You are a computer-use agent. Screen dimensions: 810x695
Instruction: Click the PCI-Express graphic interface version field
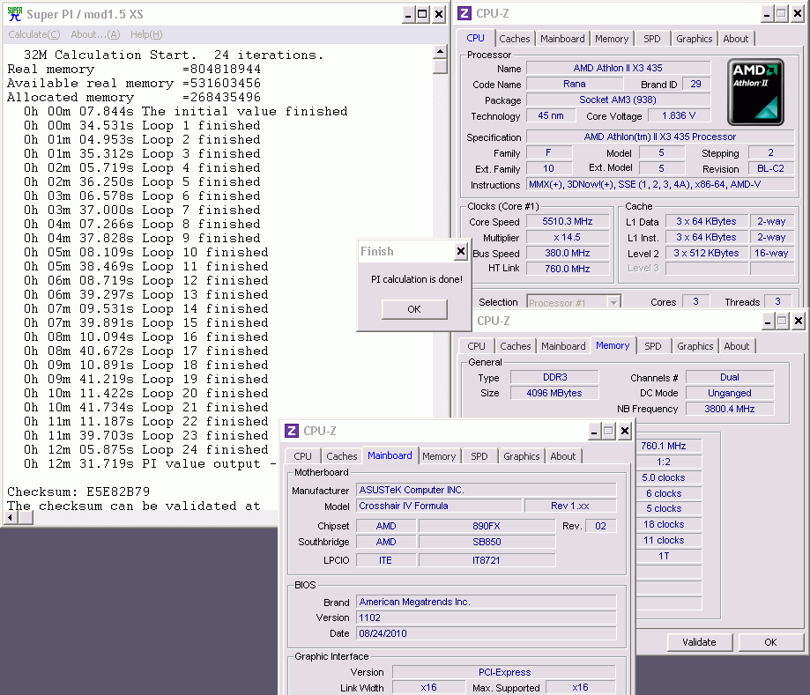point(504,672)
